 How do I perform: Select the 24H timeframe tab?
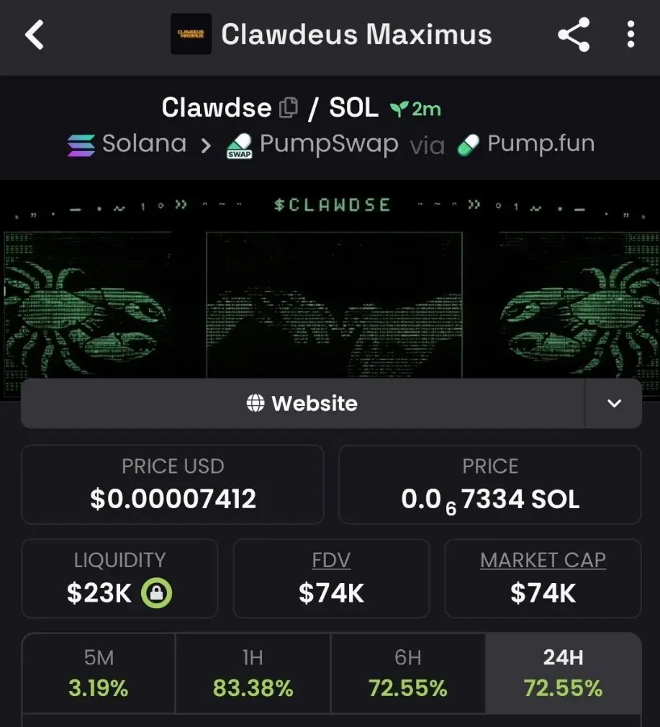[563, 673]
